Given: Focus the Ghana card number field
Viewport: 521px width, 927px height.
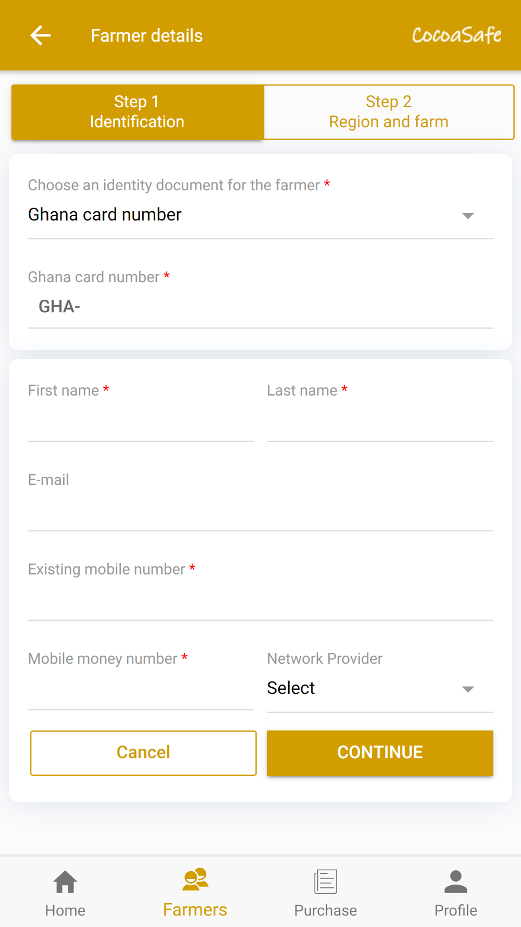Looking at the screenshot, I should tap(260, 307).
